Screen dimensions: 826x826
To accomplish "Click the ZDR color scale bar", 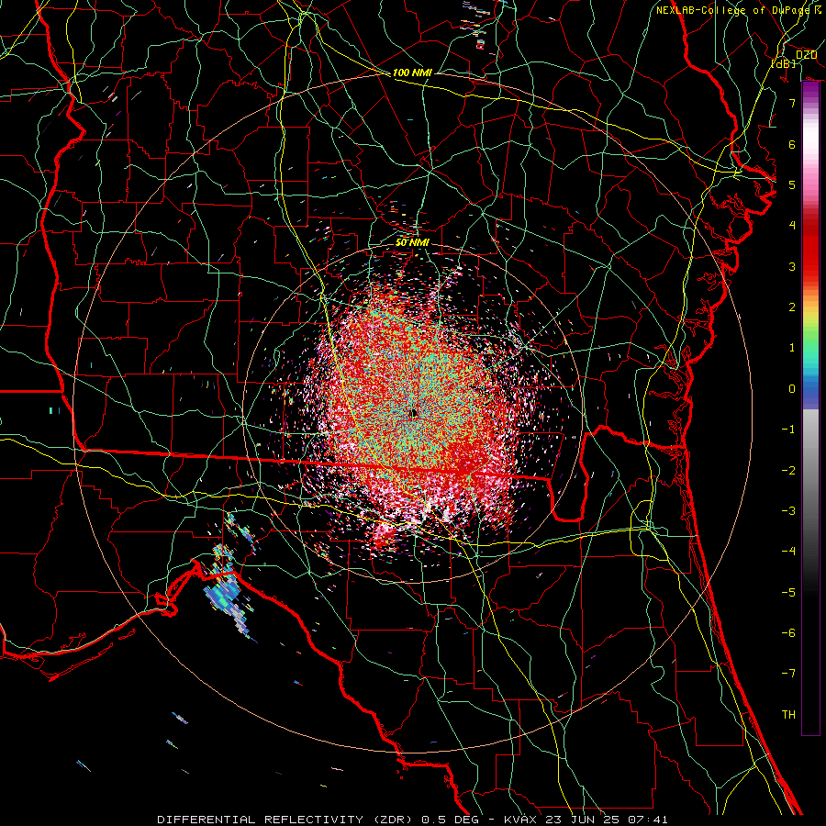I will [810, 408].
